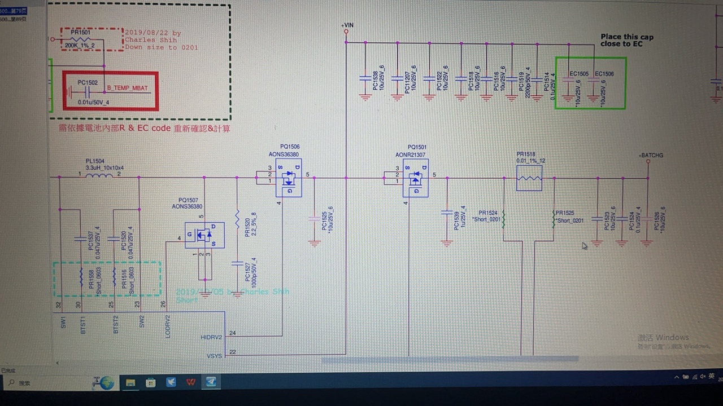Click the VSYS pin label
The width and height of the screenshot is (723, 406).
click(215, 356)
